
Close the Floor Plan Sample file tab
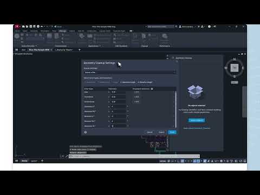pyautogui.click(x=51, y=50)
